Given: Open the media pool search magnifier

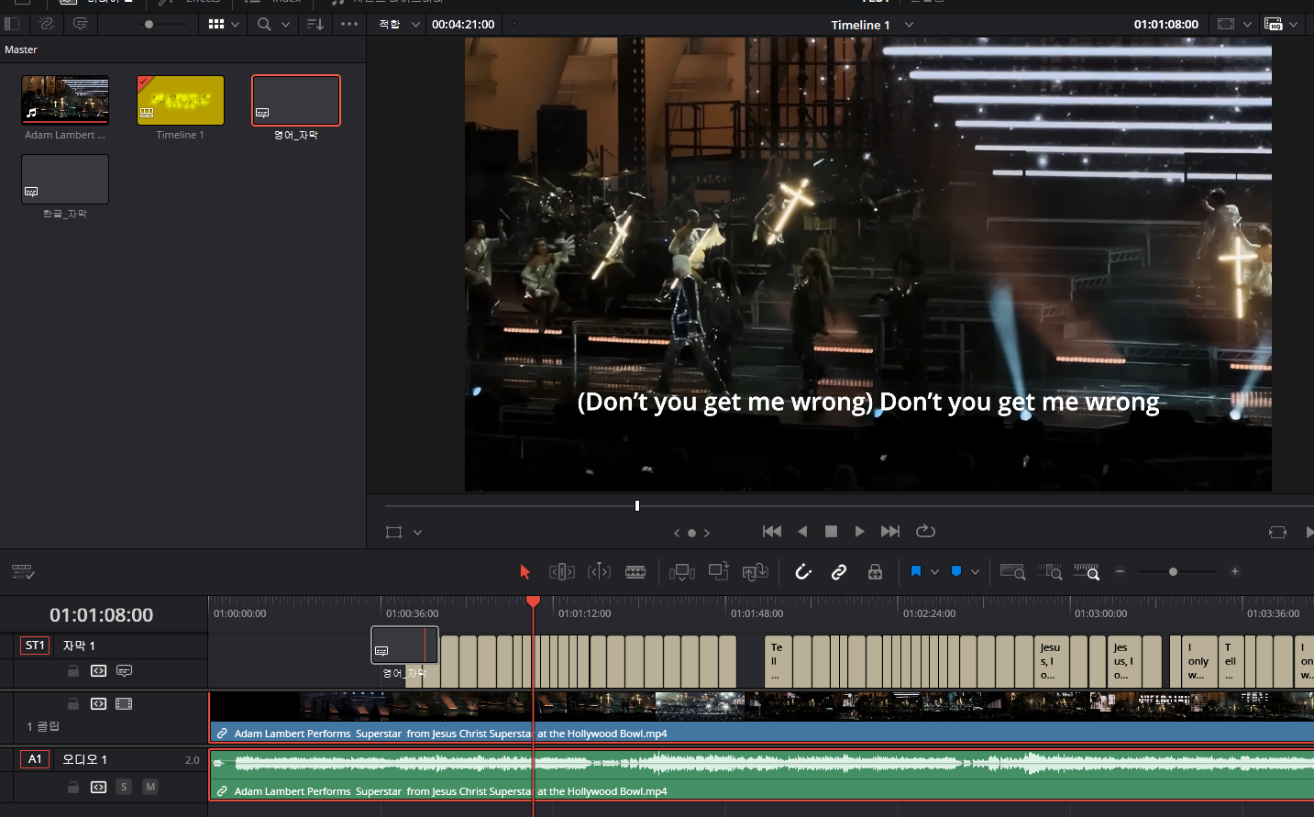Looking at the screenshot, I should click(264, 24).
